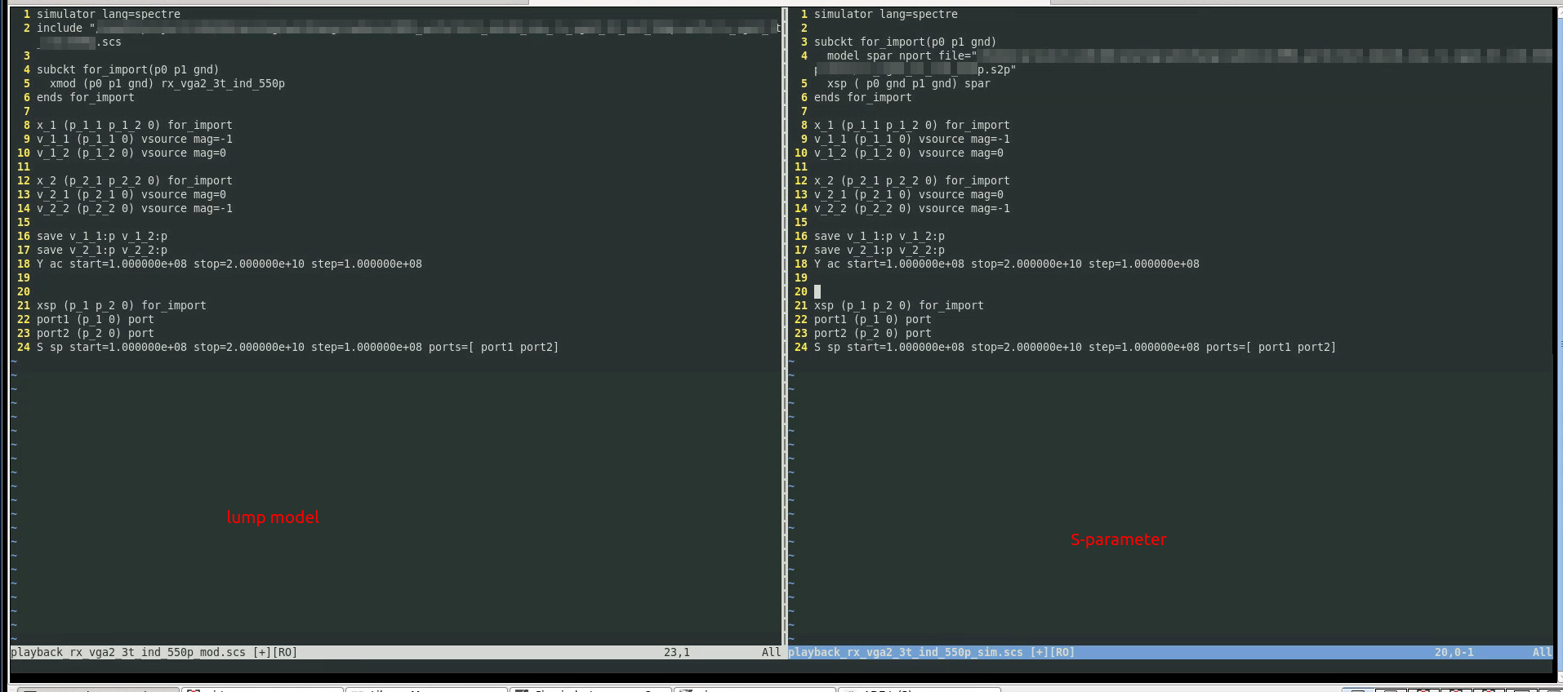Click 'subckt for_import(p0 p1 gnd)' in left pane
Viewport: 1563px width, 692px height.
tap(127, 69)
